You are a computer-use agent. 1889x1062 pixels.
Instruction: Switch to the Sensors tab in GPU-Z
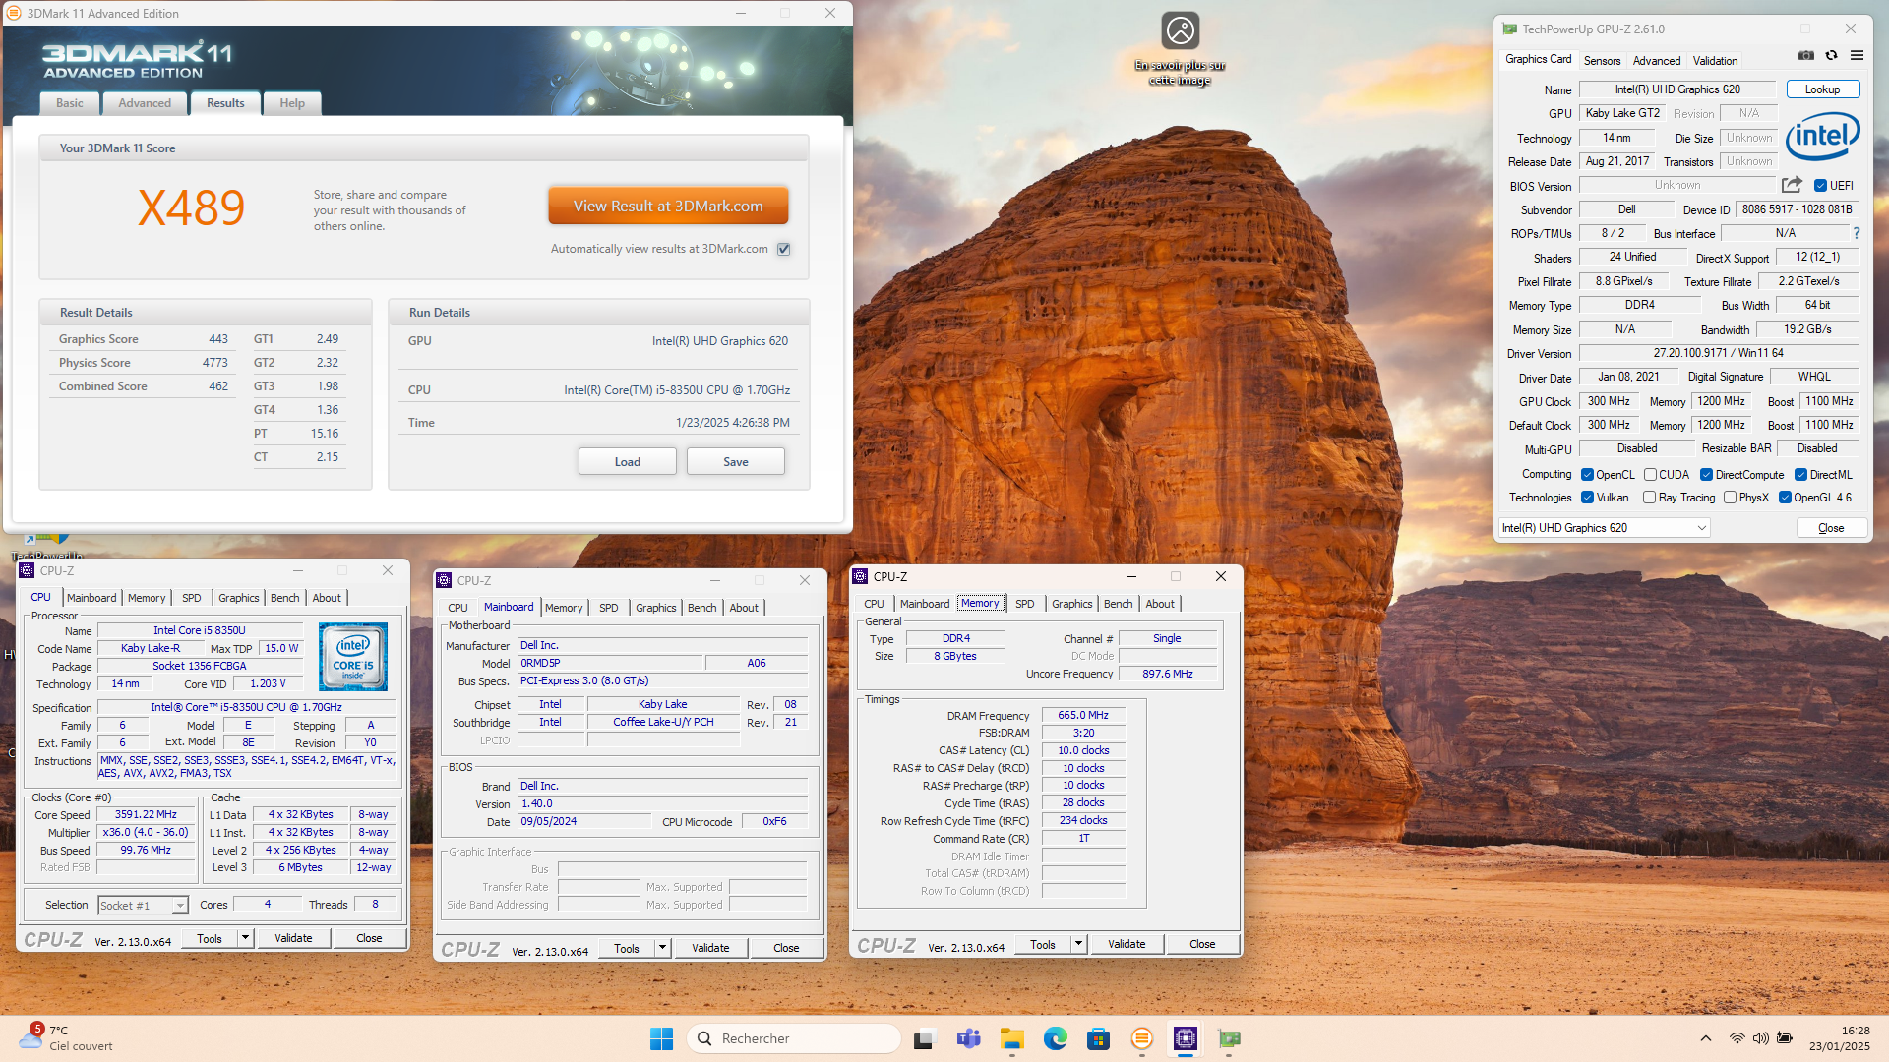tap(1602, 61)
